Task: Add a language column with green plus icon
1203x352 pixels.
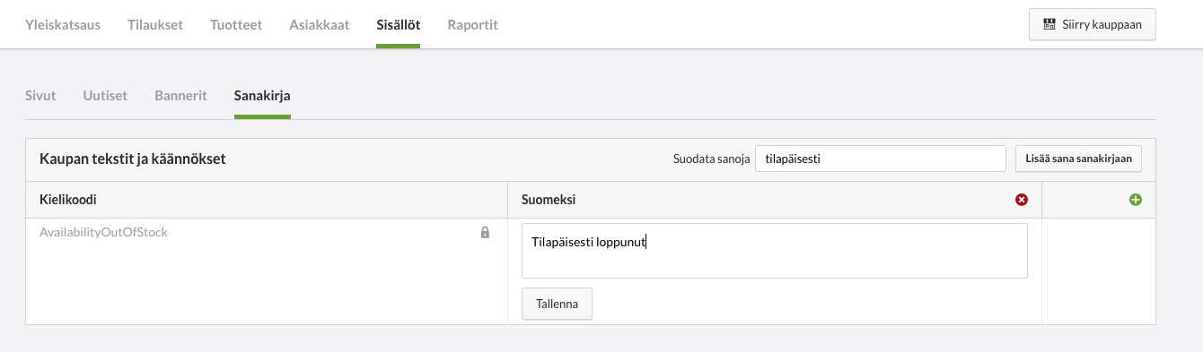Action: click(1136, 200)
